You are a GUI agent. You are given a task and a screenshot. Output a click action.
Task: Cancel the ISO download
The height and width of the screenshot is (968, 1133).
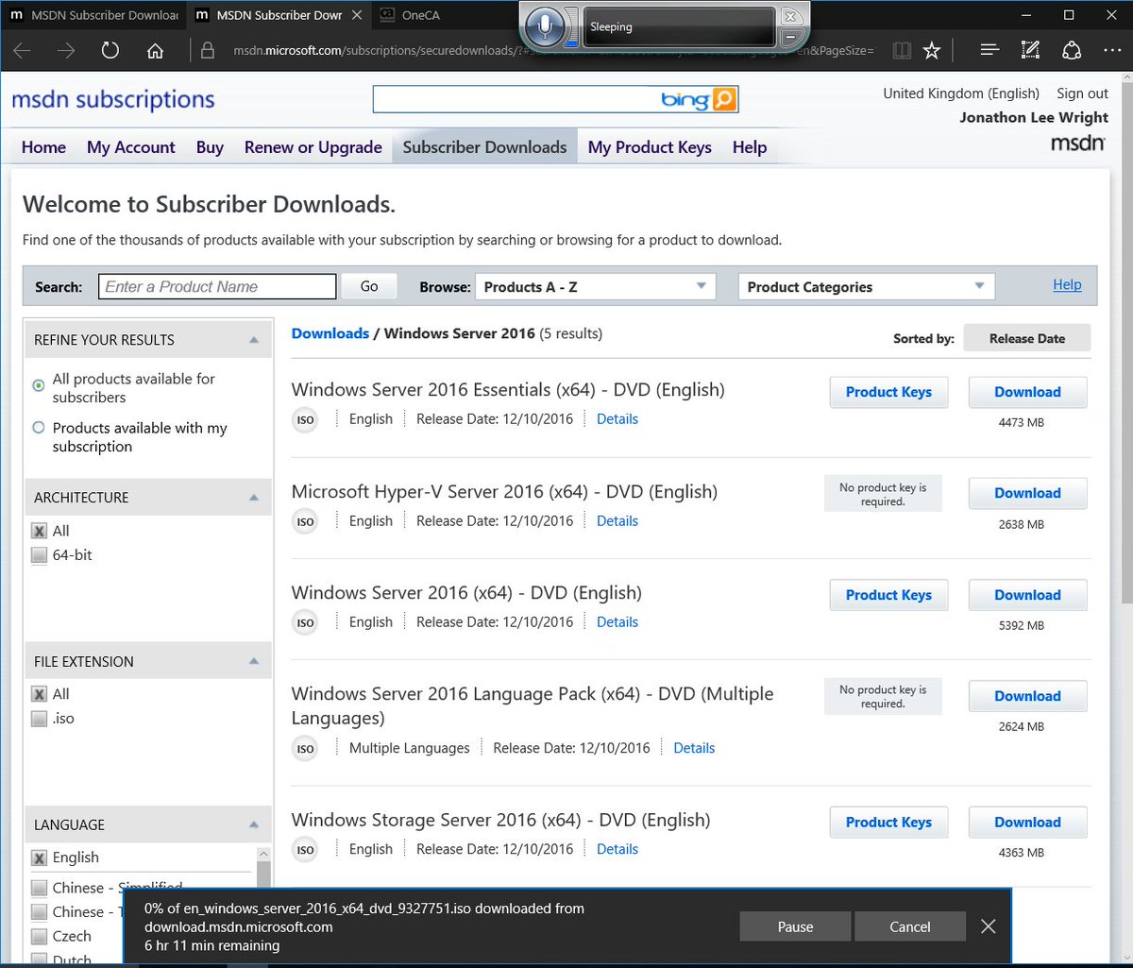910,926
